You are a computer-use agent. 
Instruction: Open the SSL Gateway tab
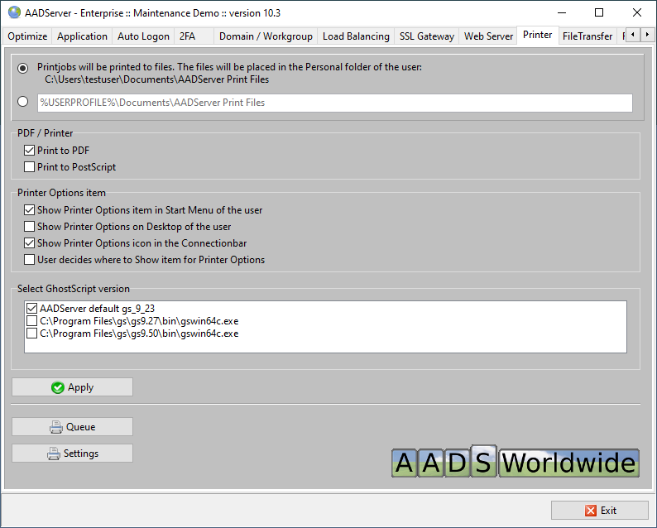[426, 36]
